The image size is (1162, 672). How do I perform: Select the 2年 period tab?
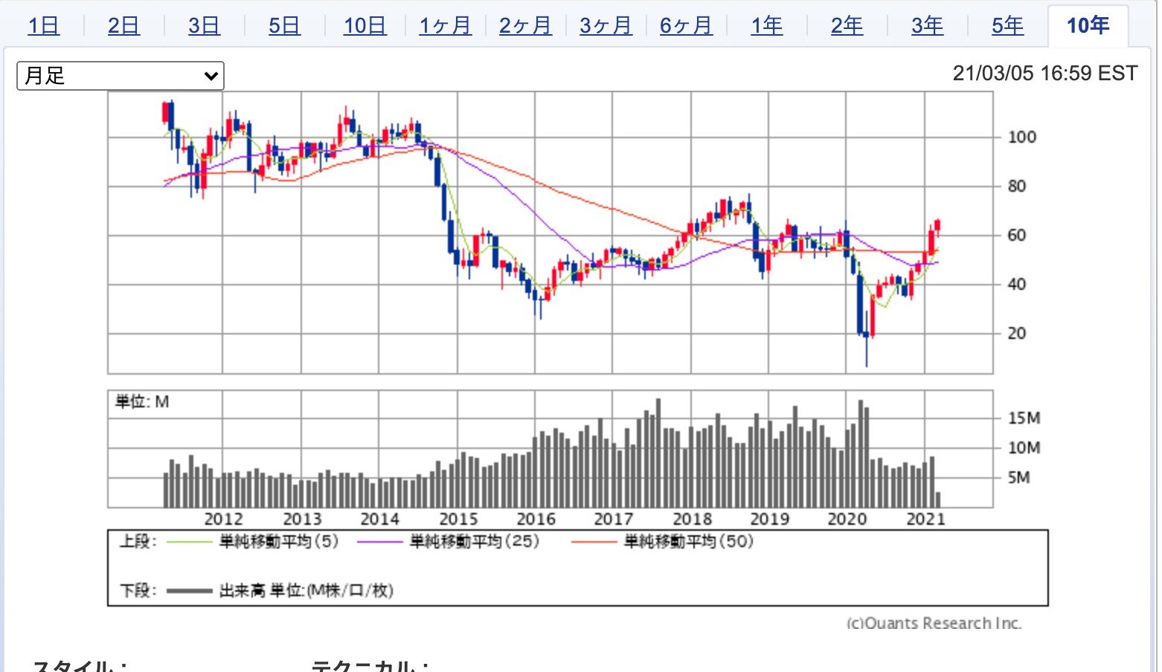click(x=847, y=26)
